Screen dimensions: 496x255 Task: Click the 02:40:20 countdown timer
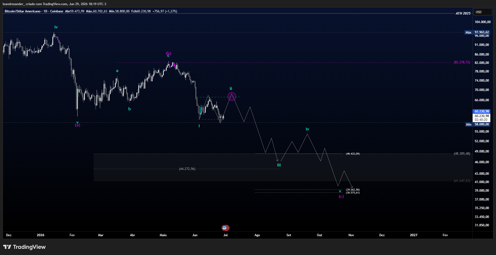tap(481, 120)
